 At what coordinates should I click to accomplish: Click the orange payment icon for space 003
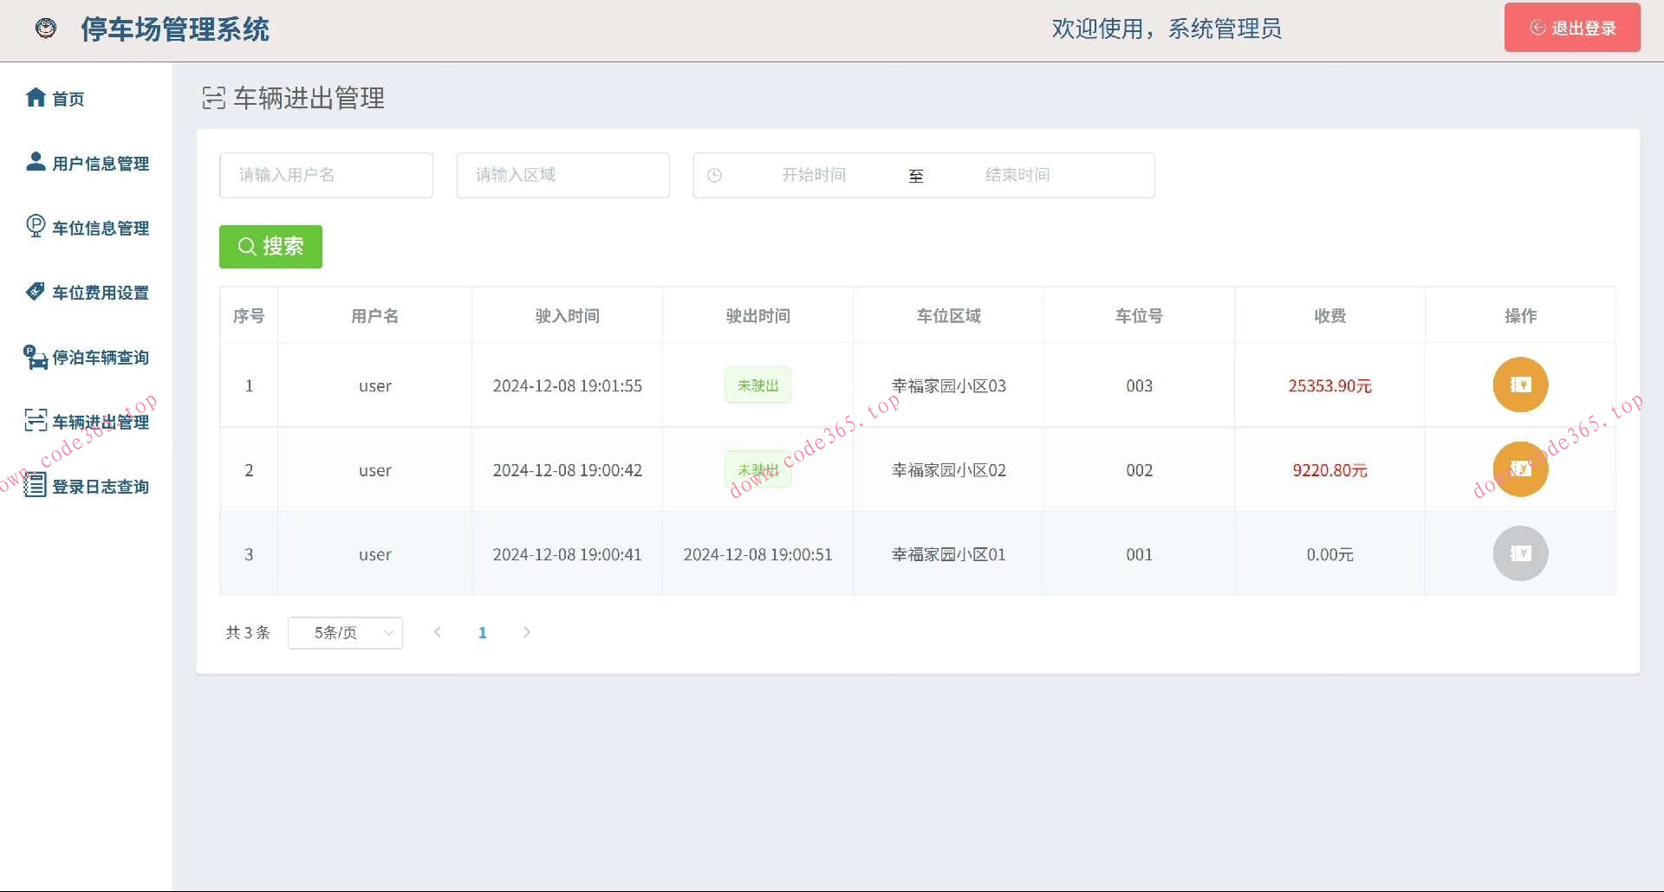click(1520, 385)
